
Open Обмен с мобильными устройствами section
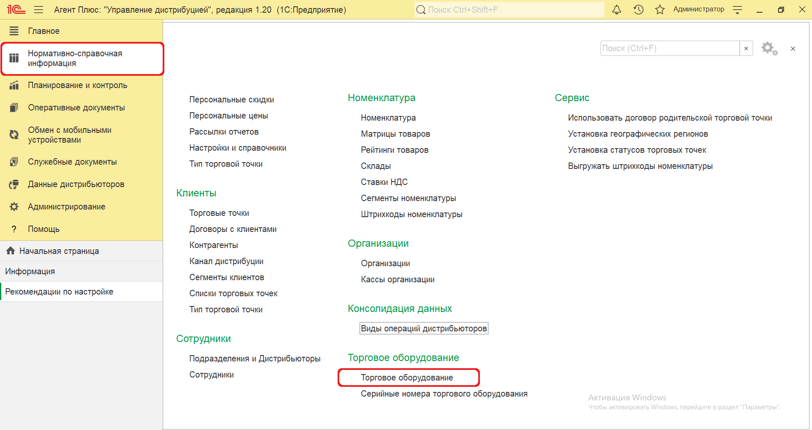click(x=69, y=135)
